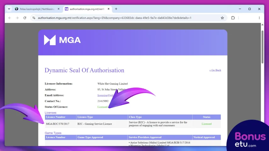269x151 pixels.
Task: Click scrollbar up arrow
Action: tap(262, 25)
